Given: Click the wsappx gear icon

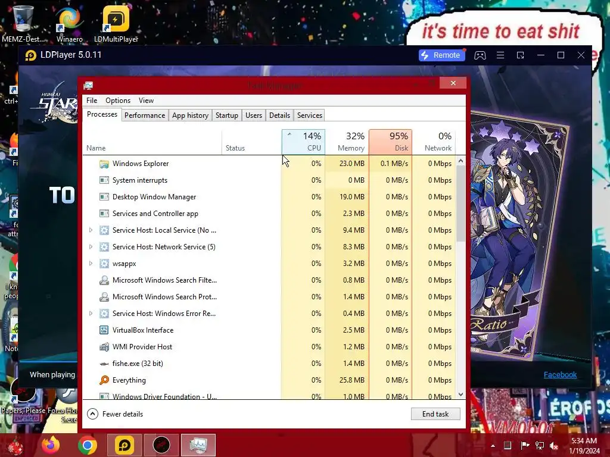Looking at the screenshot, I should [104, 264].
